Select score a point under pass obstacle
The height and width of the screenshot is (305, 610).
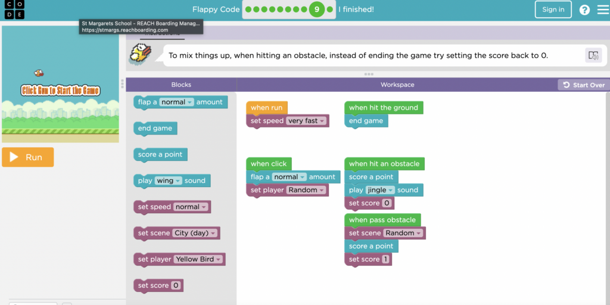371,246
